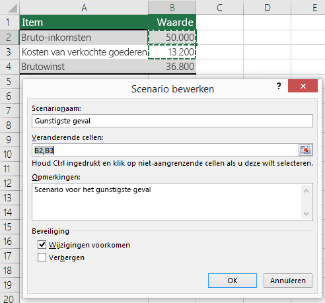325x303 pixels.
Task: Click into the Scenarionaam field
Action: (x=172, y=121)
